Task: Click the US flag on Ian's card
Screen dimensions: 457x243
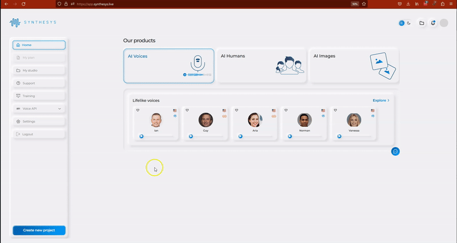Action: (175, 111)
